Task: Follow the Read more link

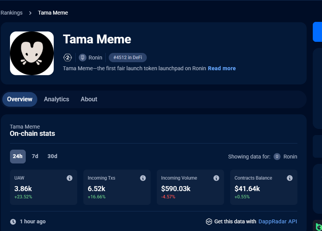Action: click(x=222, y=68)
